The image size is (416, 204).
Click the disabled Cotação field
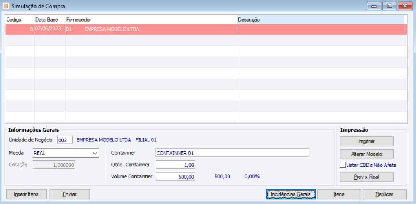(x=54, y=165)
